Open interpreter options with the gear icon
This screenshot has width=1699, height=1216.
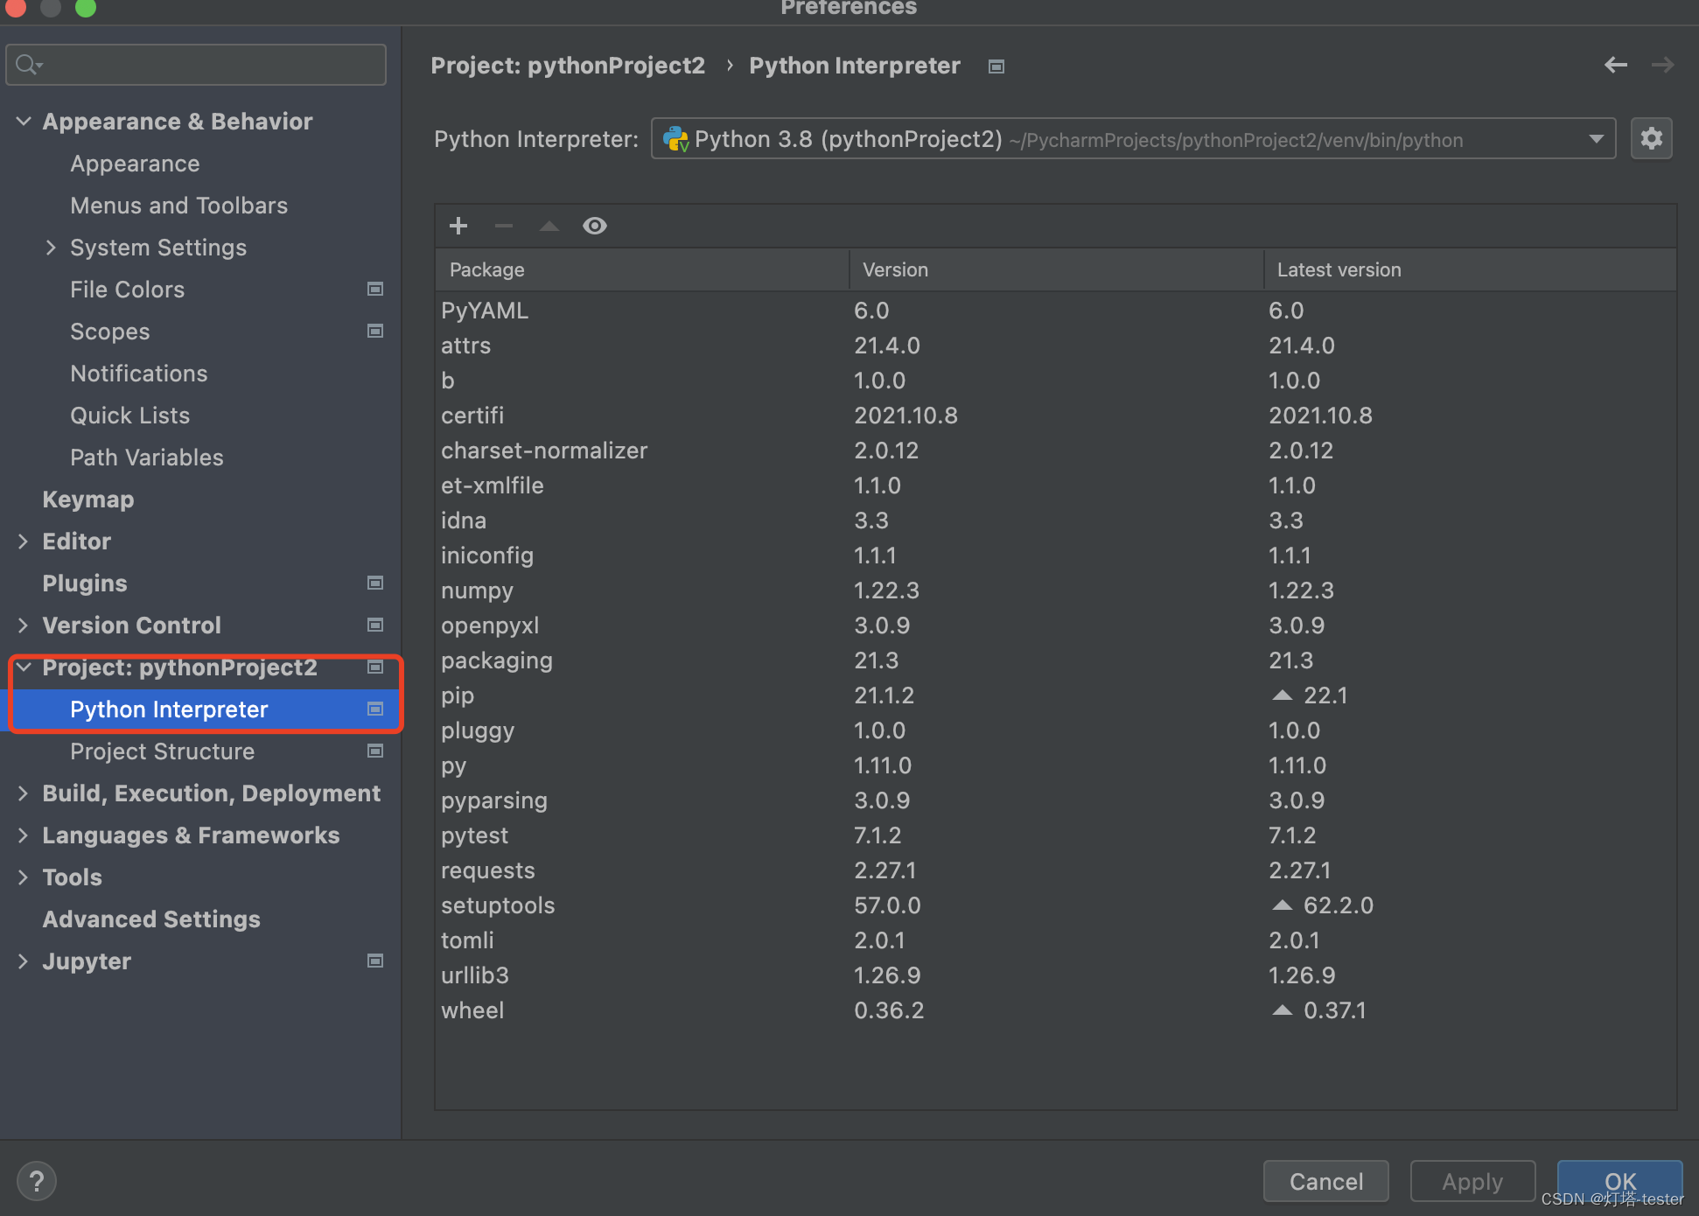[x=1652, y=138]
